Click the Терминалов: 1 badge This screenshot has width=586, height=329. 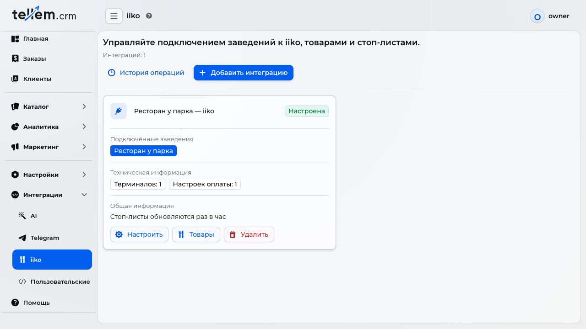(138, 184)
